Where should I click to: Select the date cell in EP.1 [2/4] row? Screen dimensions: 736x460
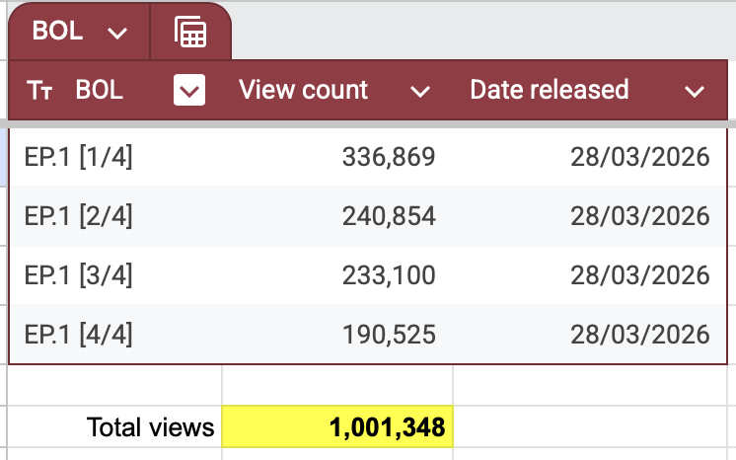(590, 216)
